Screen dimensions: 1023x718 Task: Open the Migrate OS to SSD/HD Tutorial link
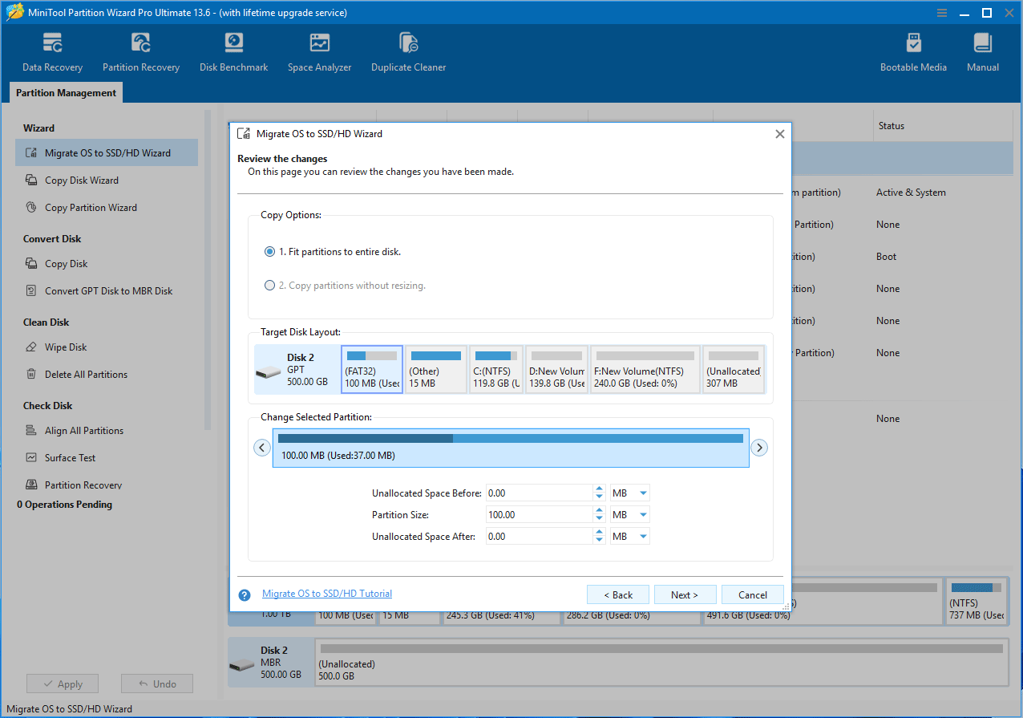pos(327,594)
